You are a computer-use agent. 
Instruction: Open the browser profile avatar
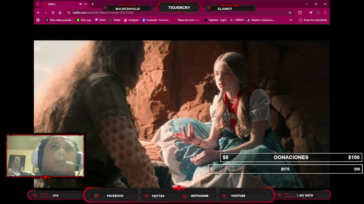coord(318,12)
